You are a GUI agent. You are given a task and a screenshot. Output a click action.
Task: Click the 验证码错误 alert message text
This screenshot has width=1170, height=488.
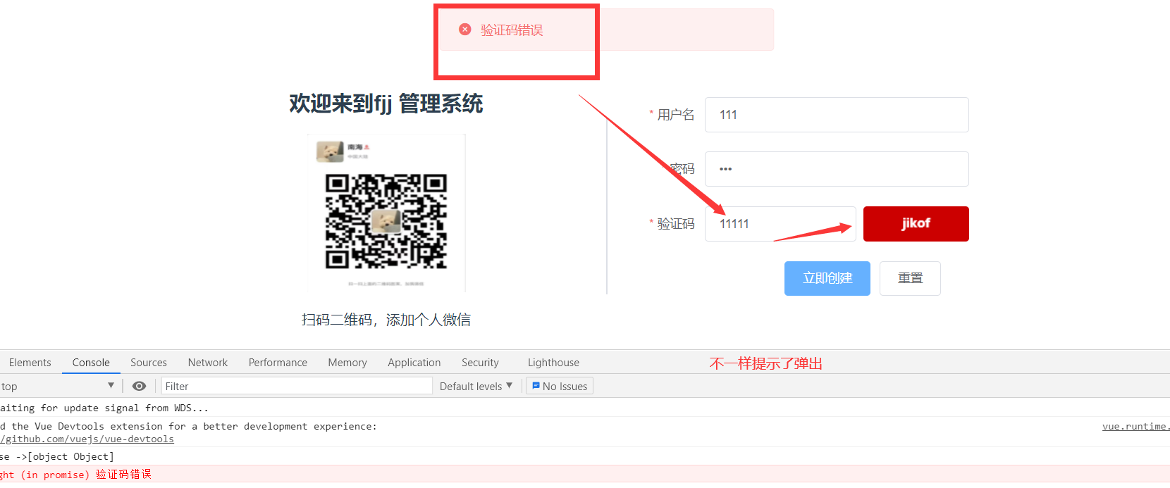(x=512, y=30)
